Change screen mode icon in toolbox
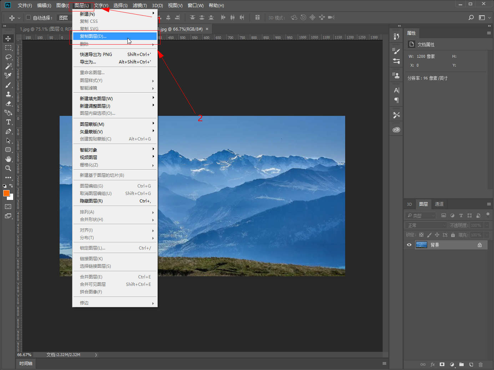This screenshot has width=494, height=370. point(8,216)
